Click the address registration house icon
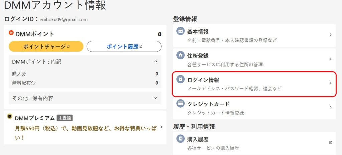The height and width of the screenshot is (155, 342). [180, 55]
